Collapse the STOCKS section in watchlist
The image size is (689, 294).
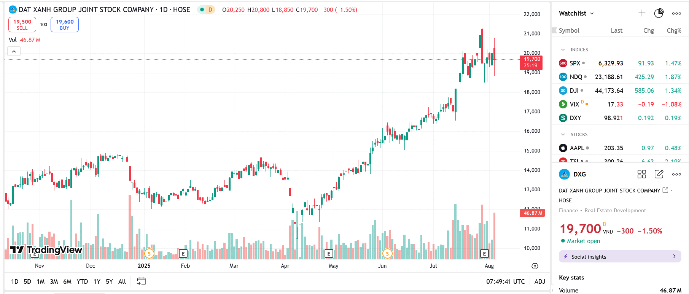coord(563,135)
